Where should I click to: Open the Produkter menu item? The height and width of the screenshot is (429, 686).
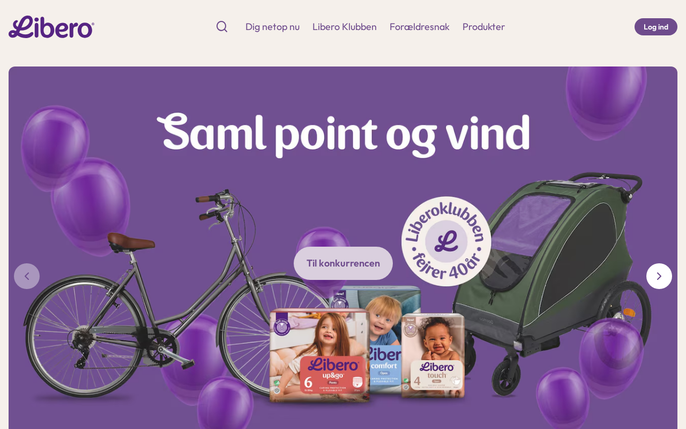pos(483,27)
